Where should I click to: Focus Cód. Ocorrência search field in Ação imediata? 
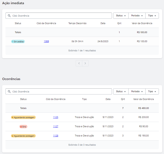coord(59,16)
